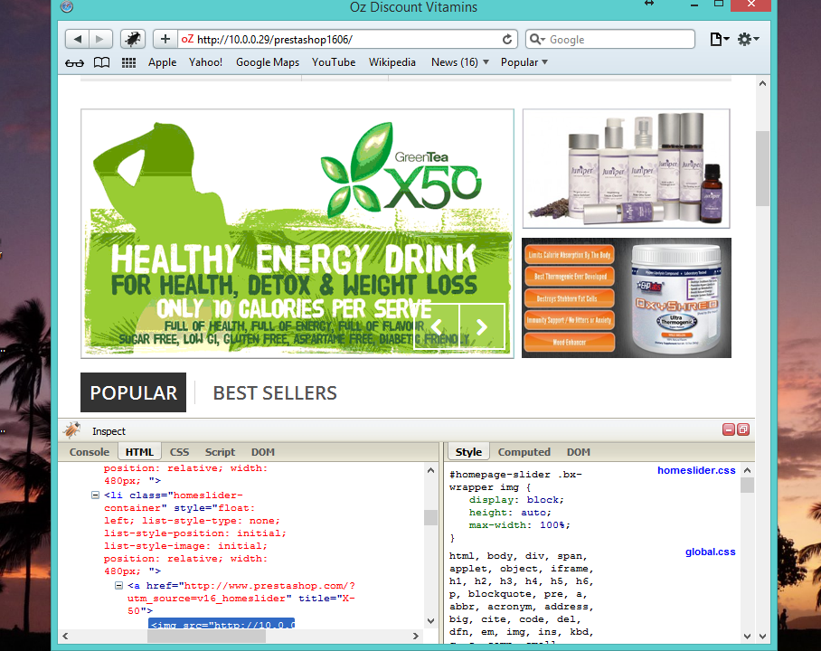Open the Google Maps bookmark
The height and width of the screenshot is (651, 821).
[x=268, y=62]
